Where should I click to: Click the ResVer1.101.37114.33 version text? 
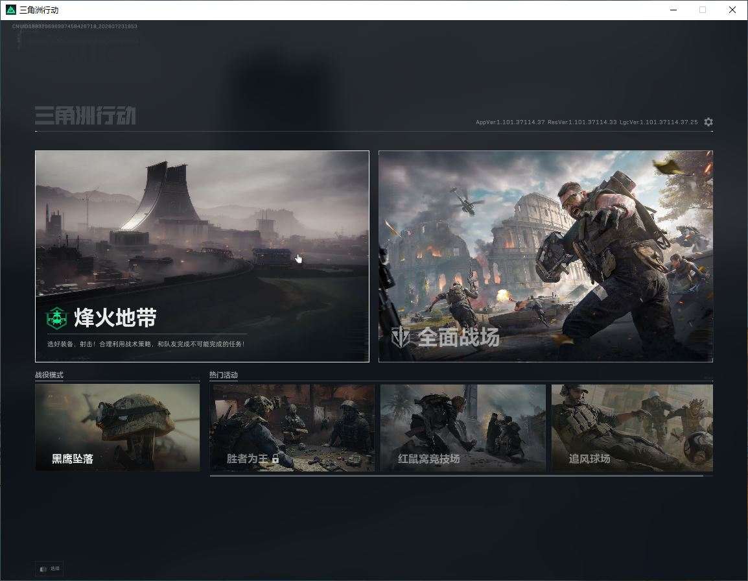tap(582, 122)
